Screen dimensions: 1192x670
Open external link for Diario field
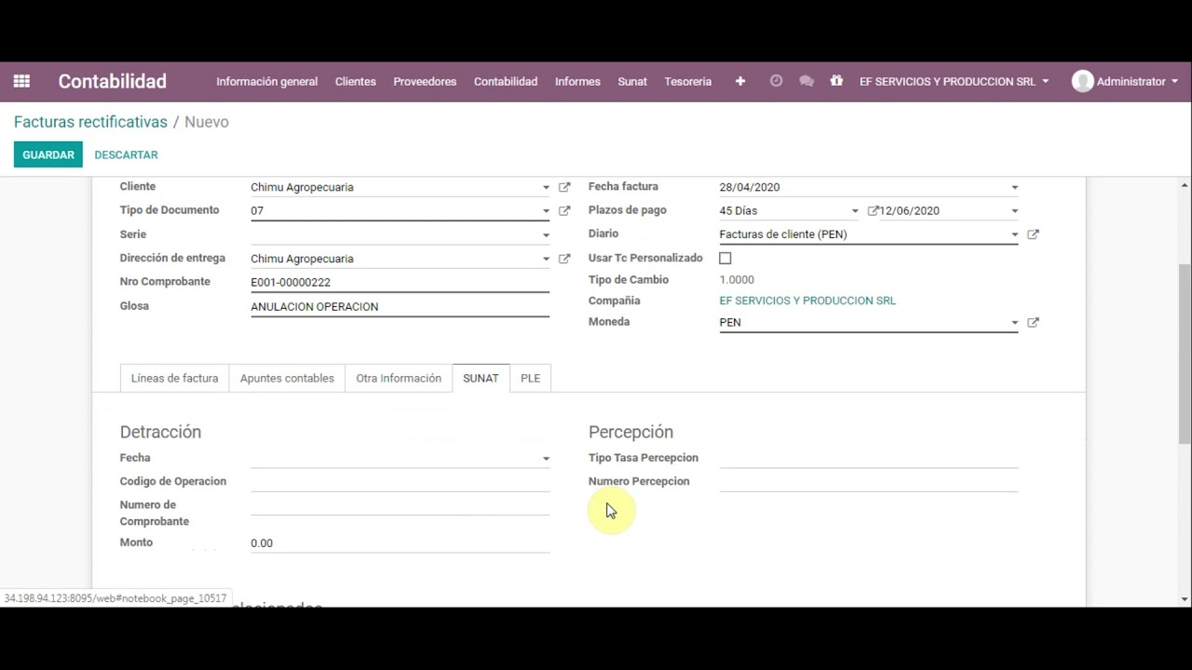coord(1033,234)
